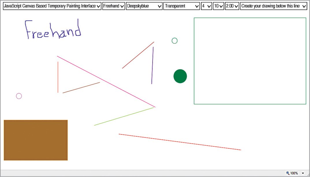Image resolution: width=310 pixels, height=177 pixels.
Task: Click the purple vertical line on canvas
Action: 153,66
